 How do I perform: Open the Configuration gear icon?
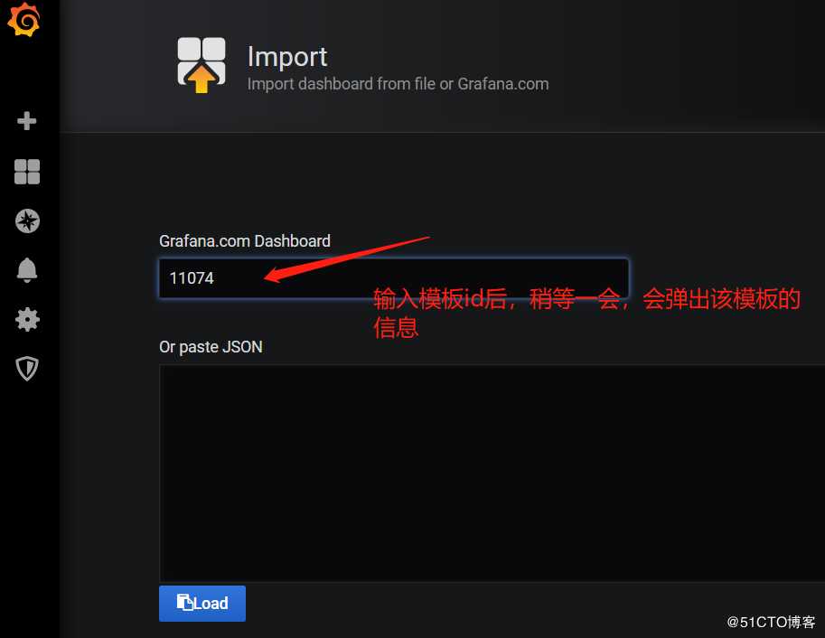[27, 320]
